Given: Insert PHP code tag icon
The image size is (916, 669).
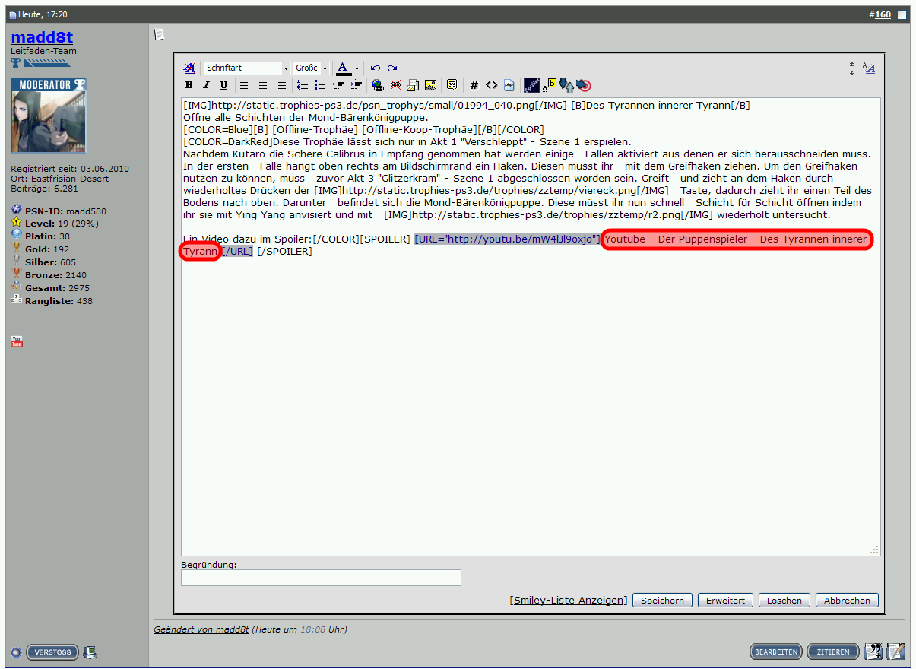Looking at the screenshot, I should (509, 85).
